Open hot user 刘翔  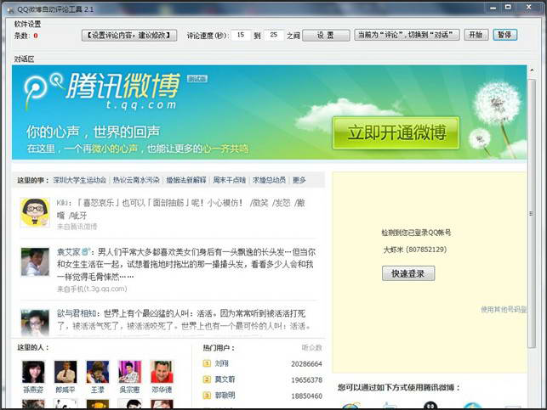coord(221,363)
